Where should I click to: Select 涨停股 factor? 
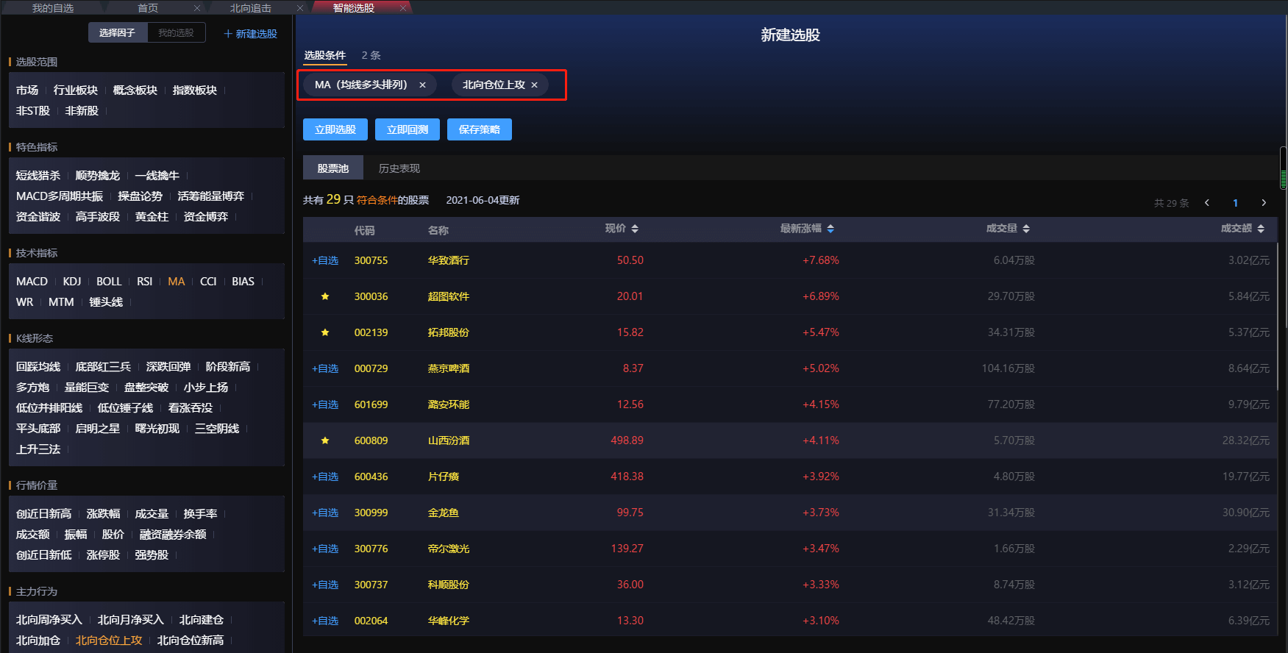tap(103, 555)
